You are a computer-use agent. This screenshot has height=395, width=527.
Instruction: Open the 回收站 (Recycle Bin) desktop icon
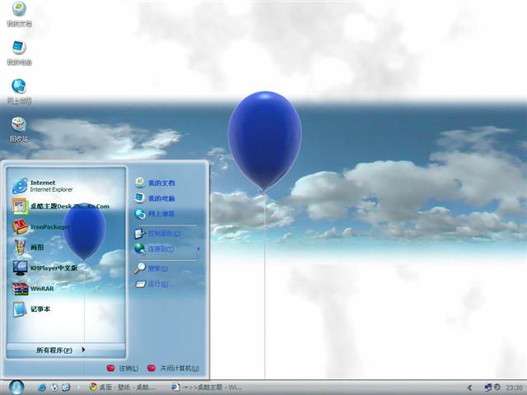tap(19, 128)
